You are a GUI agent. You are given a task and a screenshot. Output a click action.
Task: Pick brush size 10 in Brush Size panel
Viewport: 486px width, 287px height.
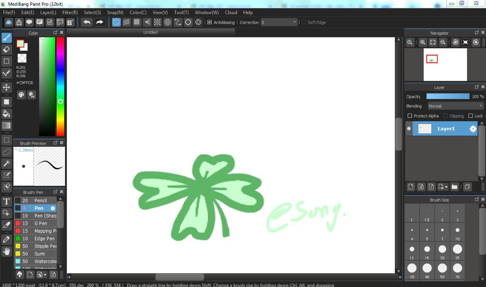(458, 232)
